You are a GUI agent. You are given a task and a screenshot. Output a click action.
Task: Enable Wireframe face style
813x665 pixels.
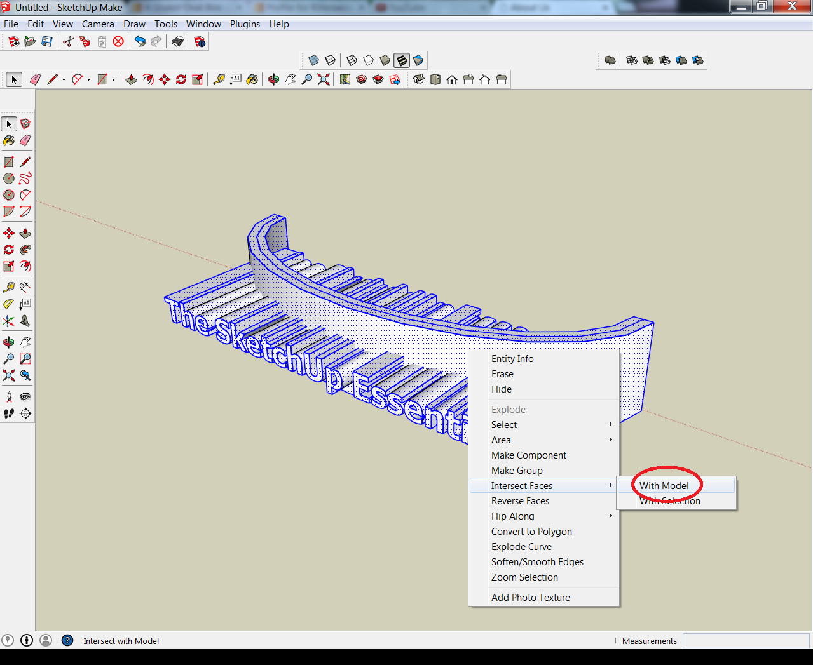coord(352,60)
